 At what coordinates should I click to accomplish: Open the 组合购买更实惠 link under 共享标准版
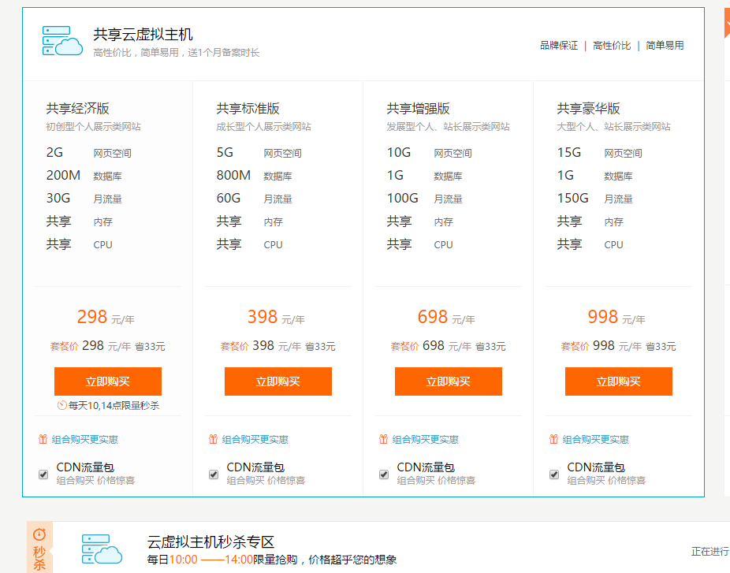pos(255,440)
